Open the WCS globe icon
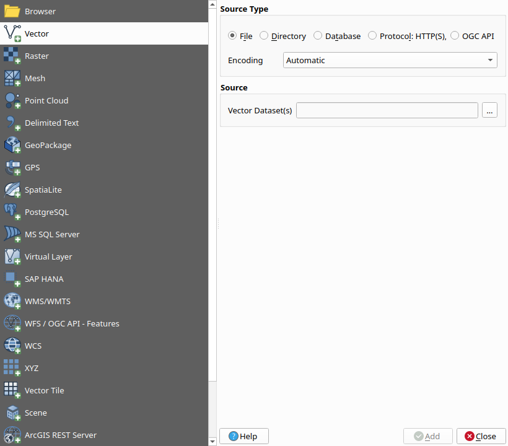The width and height of the screenshot is (508, 446). (x=12, y=346)
